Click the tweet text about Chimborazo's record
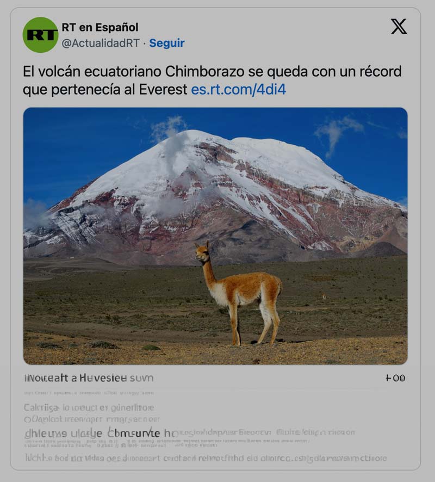This screenshot has height=482, width=435. click(212, 81)
